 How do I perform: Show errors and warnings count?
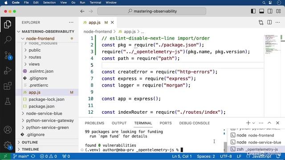pyautogui.click(x=49, y=156)
